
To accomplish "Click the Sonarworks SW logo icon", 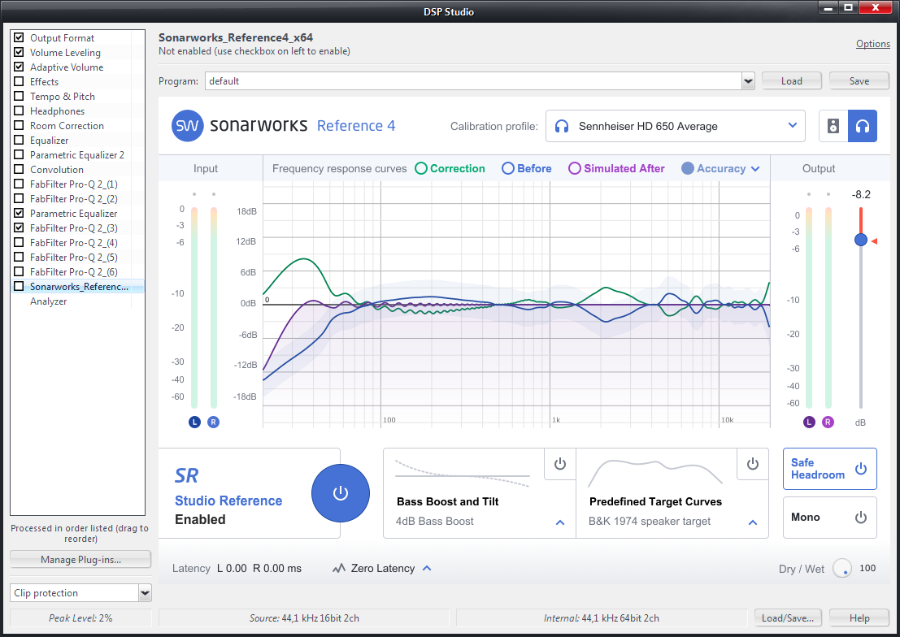I will (x=187, y=126).
